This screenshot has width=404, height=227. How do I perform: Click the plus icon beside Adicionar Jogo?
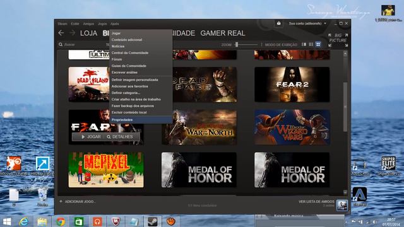coord(61,201)
